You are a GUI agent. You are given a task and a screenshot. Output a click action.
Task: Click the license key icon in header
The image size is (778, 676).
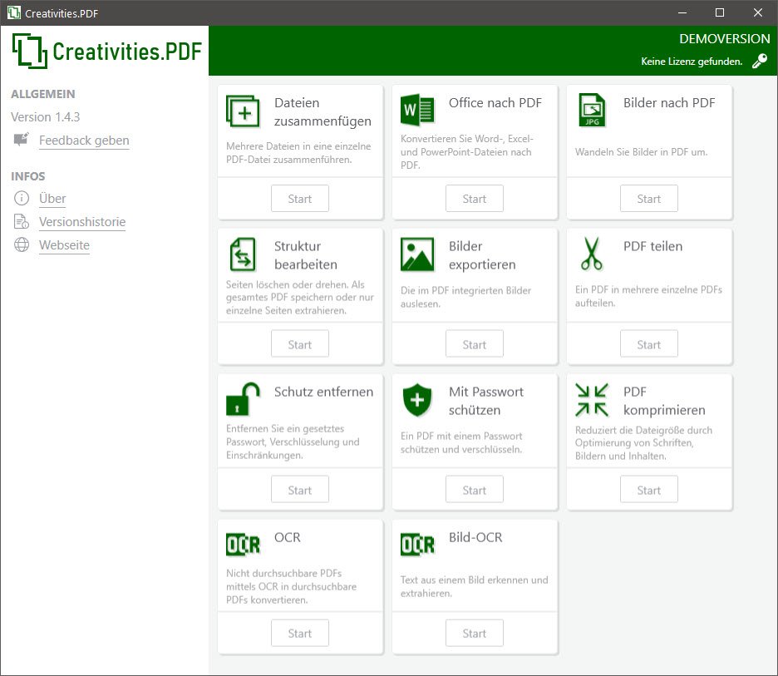(x=759, y=62)
